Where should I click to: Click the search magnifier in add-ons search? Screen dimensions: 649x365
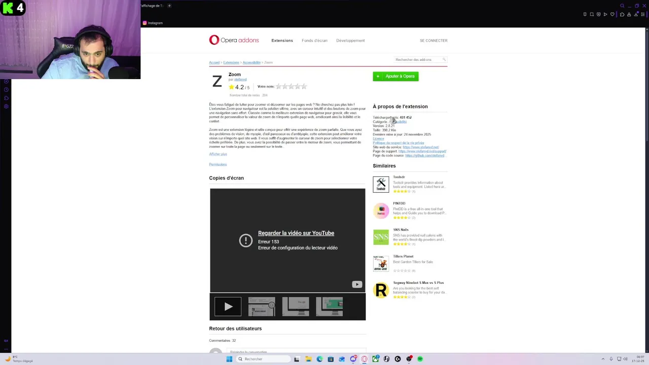coord(444,59)
